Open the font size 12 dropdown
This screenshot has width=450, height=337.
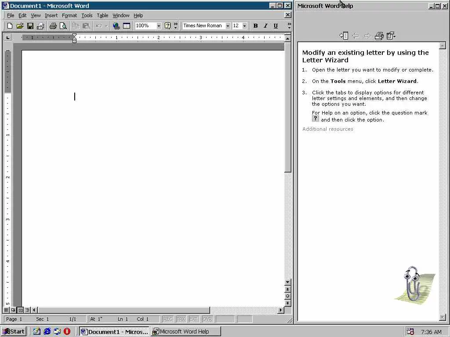pos(244,26)
